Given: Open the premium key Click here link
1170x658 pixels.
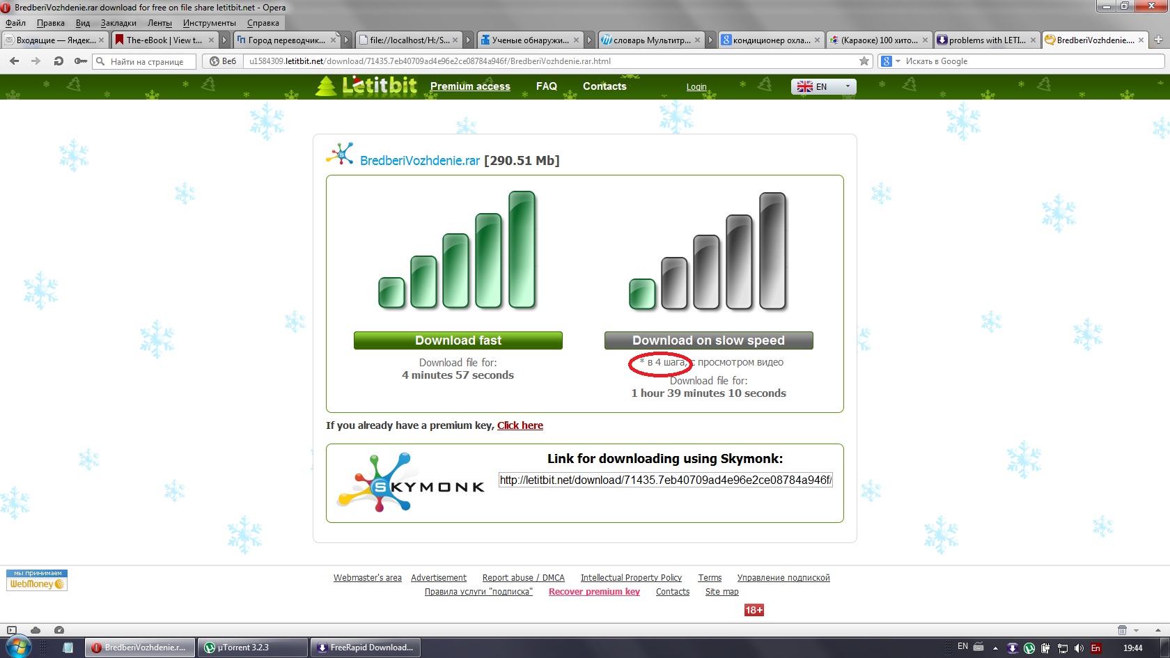Looking at the screenshot, I should tap(520, 425).
